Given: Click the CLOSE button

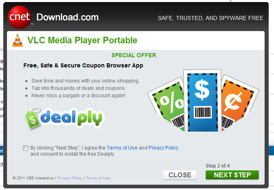Looking at the screenshot, I should click(x=180, y=175).
